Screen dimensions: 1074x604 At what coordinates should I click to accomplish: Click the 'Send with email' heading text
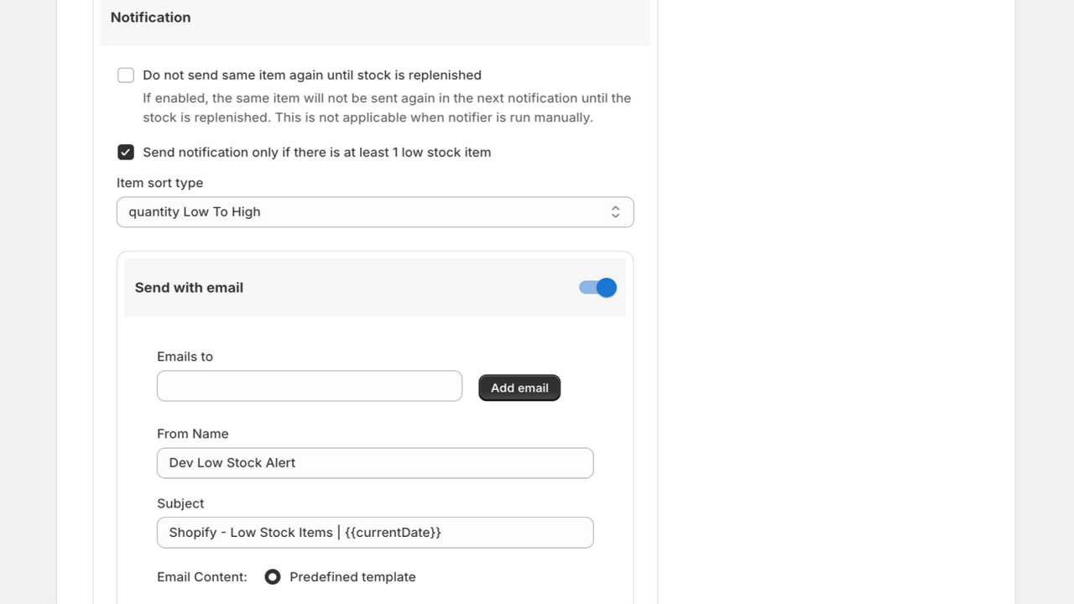189,288
